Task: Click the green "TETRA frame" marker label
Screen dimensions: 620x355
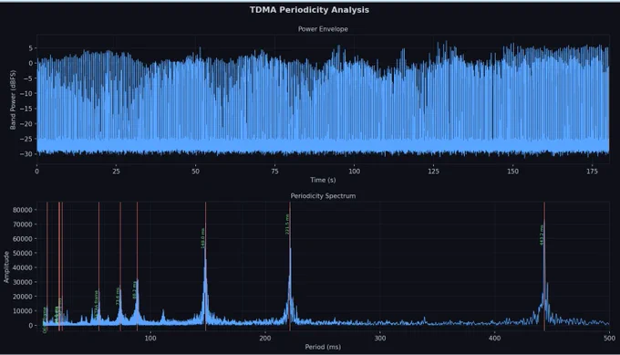Action: (96, 304)
